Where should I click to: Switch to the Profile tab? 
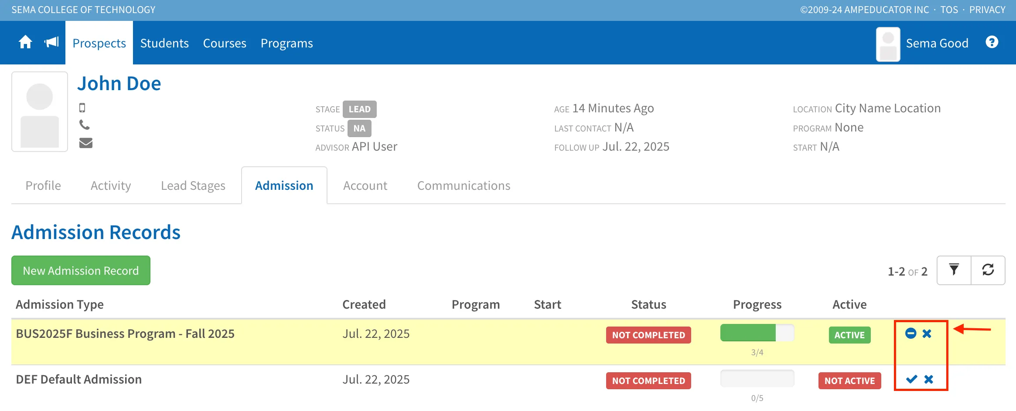[x=43, y=185]
